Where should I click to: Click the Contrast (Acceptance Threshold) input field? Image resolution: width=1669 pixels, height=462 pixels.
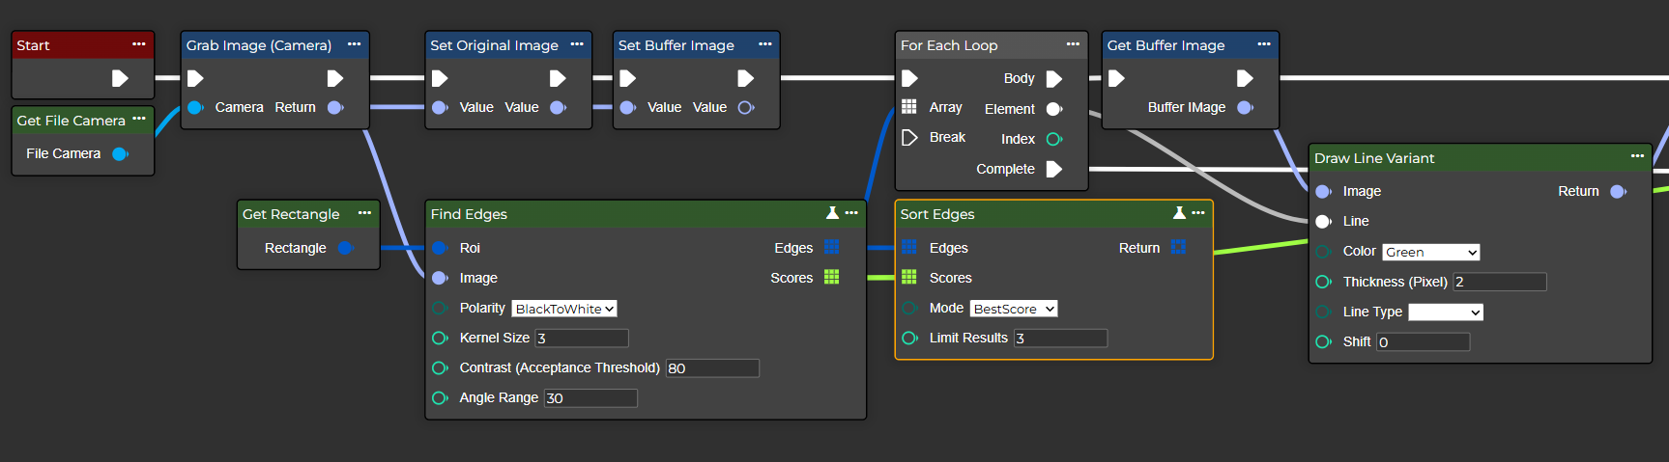[712, 368]
